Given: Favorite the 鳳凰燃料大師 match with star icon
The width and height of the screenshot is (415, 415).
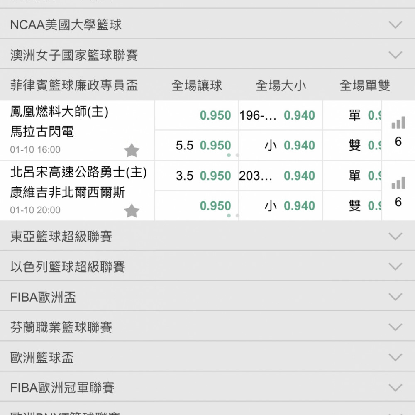Looking at the screenshot, I should [x=132, y=151].
